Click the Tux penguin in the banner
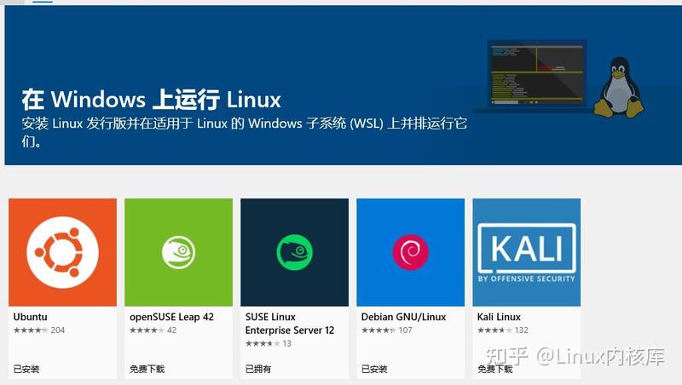 (x=620, y=88)
